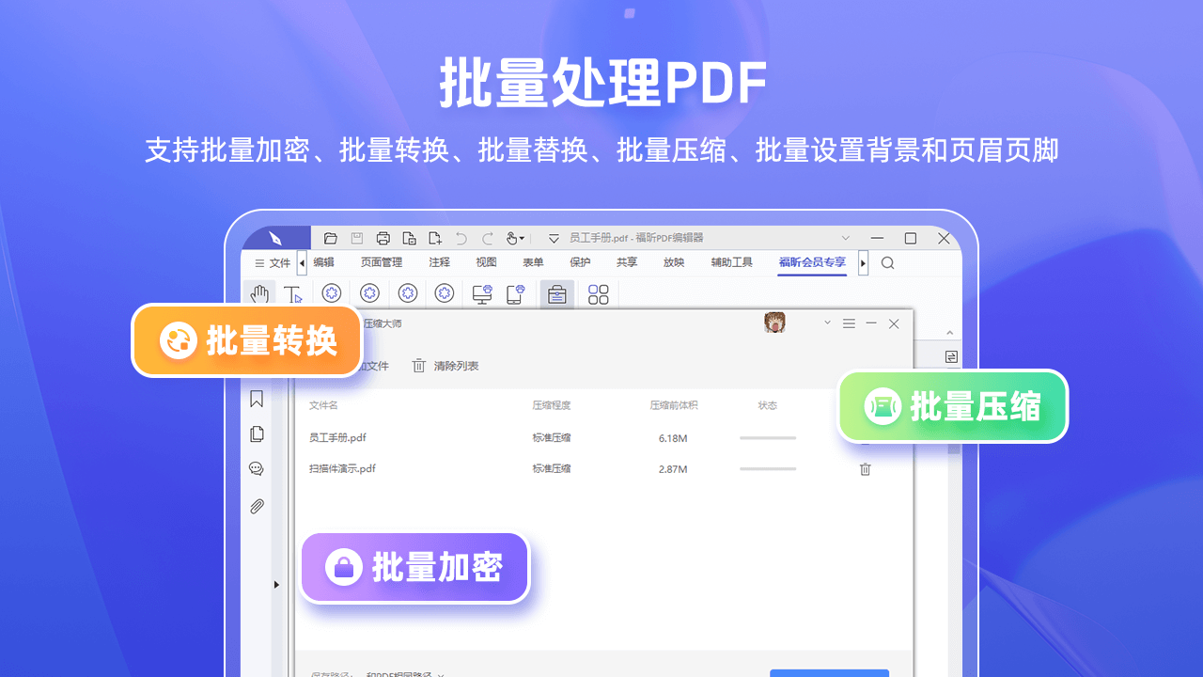Select the Text Selection tool
Screen dimensions: 1203x677
[293, 293]
